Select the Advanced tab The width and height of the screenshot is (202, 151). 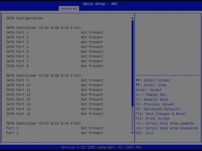click(69, 8)
